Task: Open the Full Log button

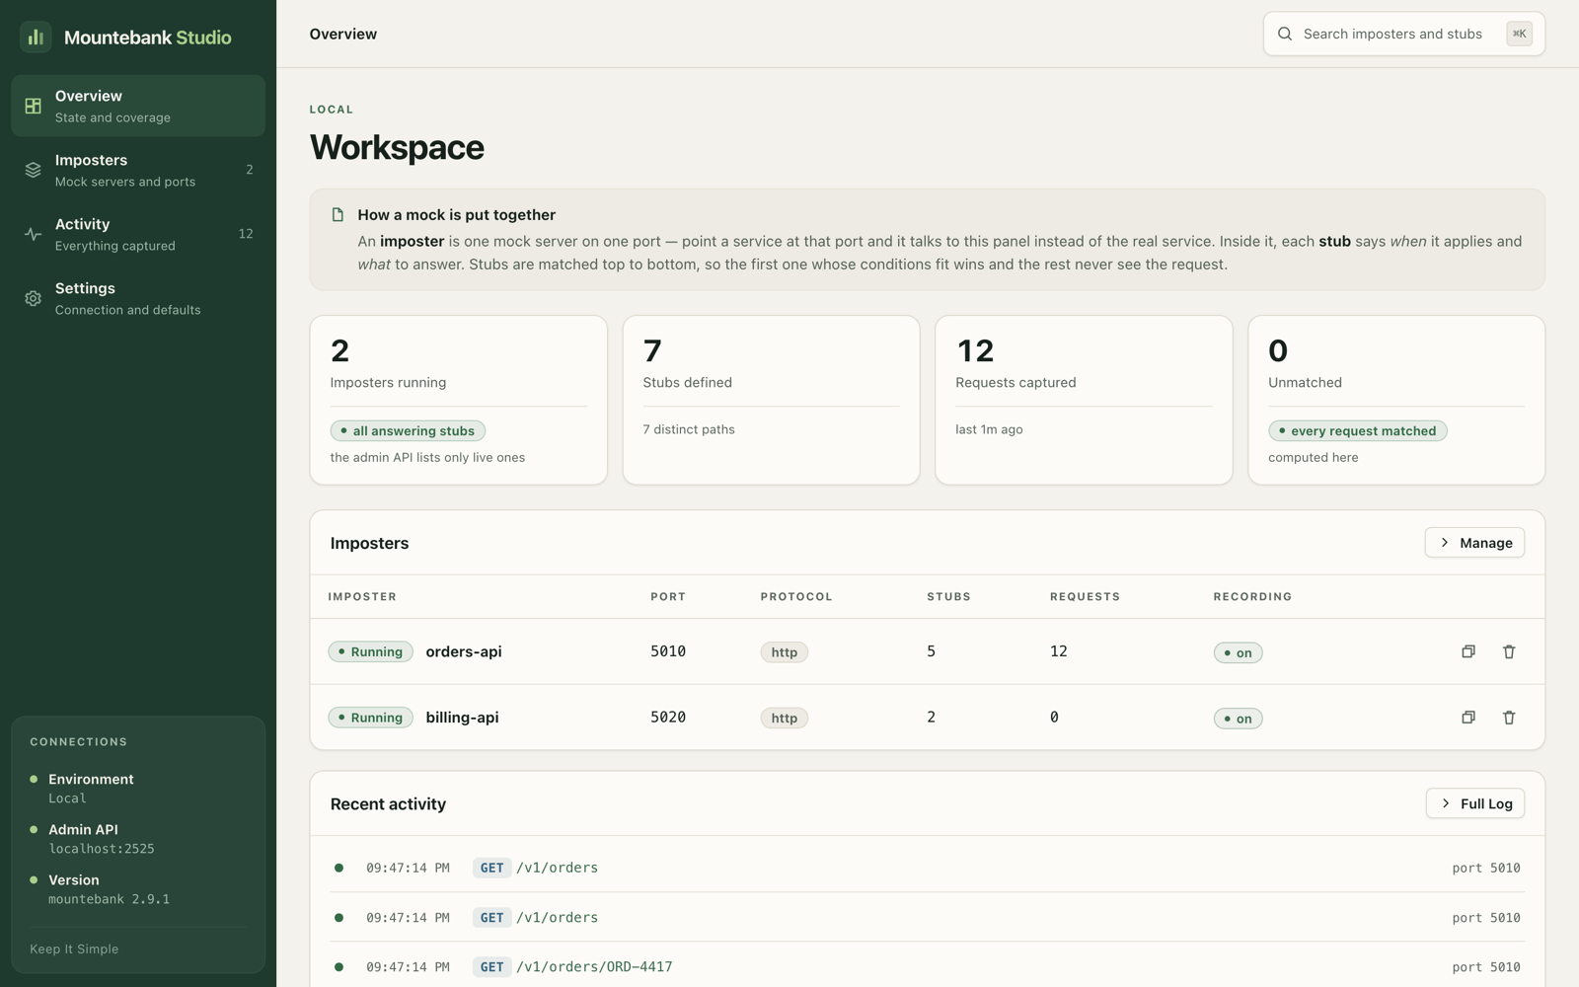Action: pos(1475,803)
